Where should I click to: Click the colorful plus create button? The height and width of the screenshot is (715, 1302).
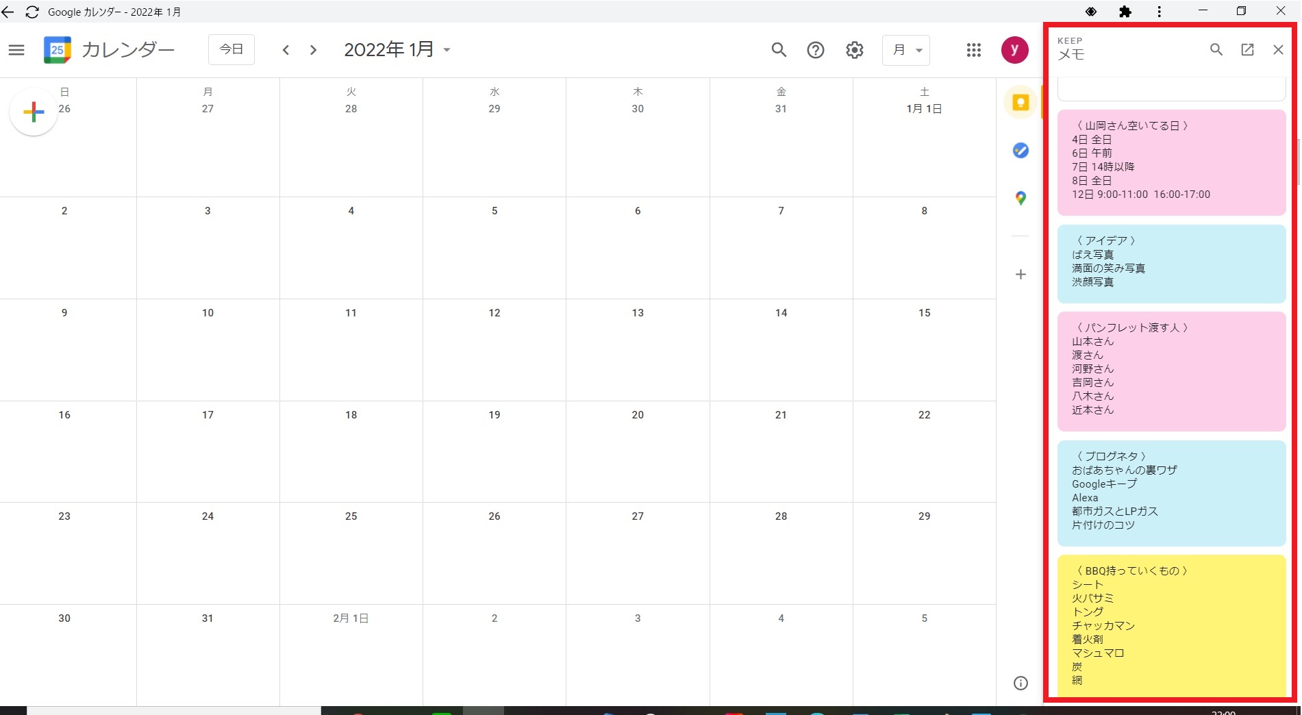coord(34,112)
